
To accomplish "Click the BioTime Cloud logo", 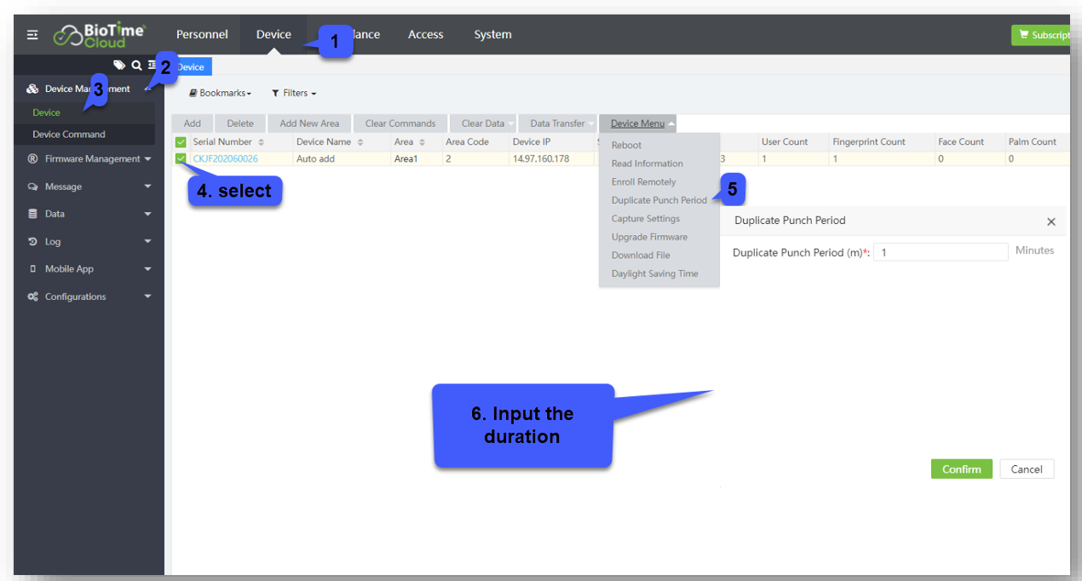I will point(101,35).
